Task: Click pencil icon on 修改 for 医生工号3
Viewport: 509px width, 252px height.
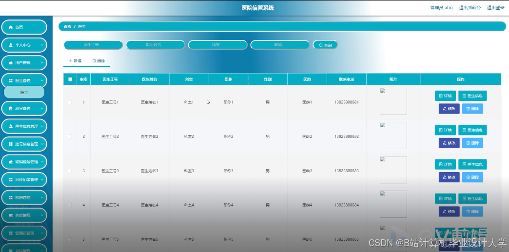Action: click(444, 177)
